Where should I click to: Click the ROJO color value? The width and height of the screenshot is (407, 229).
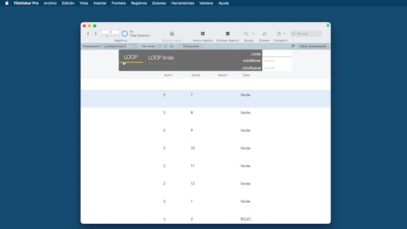click(245, 219)
